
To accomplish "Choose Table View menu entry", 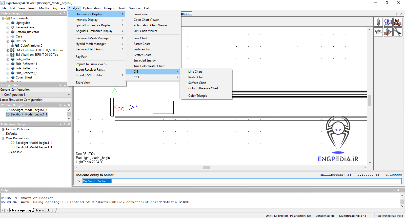I will pos(83,83).
